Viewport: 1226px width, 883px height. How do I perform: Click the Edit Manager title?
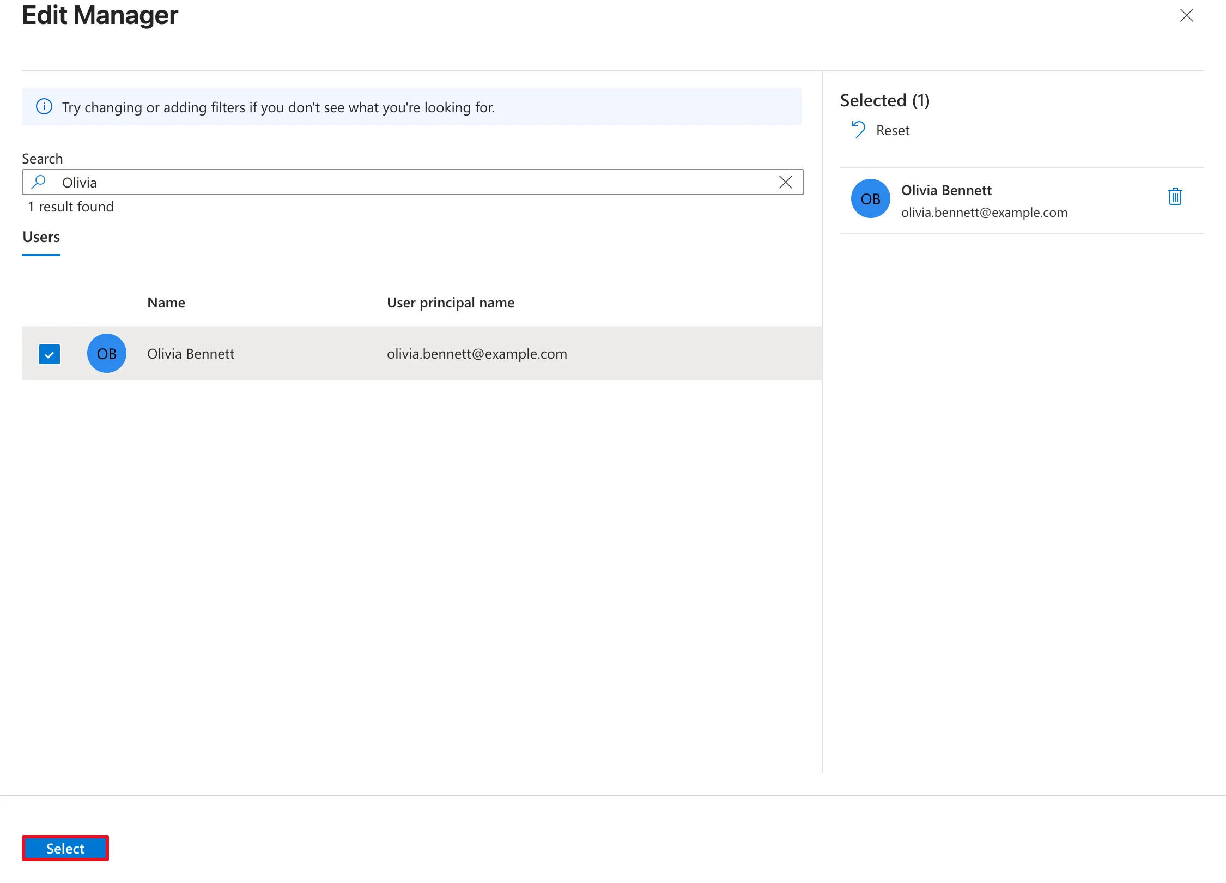[x=100, y=15]
